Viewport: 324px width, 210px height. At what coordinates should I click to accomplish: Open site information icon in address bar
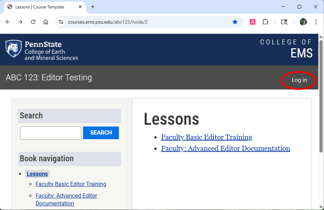[61, 22]
